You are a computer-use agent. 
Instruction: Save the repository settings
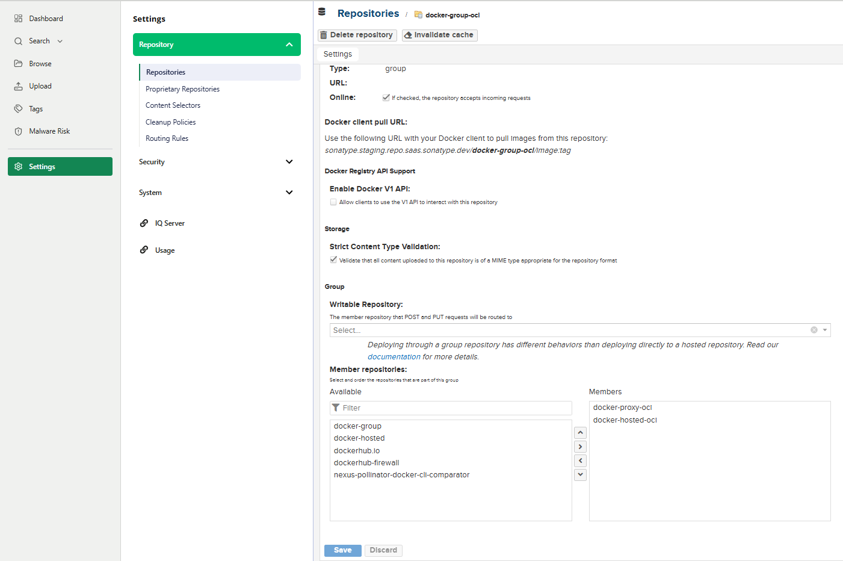click(343, 550)
